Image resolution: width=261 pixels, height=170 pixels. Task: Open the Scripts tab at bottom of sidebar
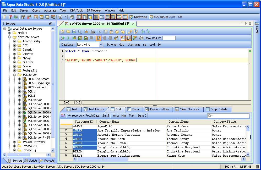[31, 161]
